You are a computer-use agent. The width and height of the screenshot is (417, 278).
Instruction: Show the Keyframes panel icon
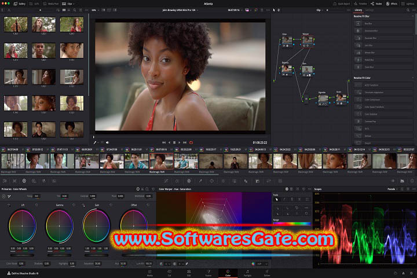[393, 181]
